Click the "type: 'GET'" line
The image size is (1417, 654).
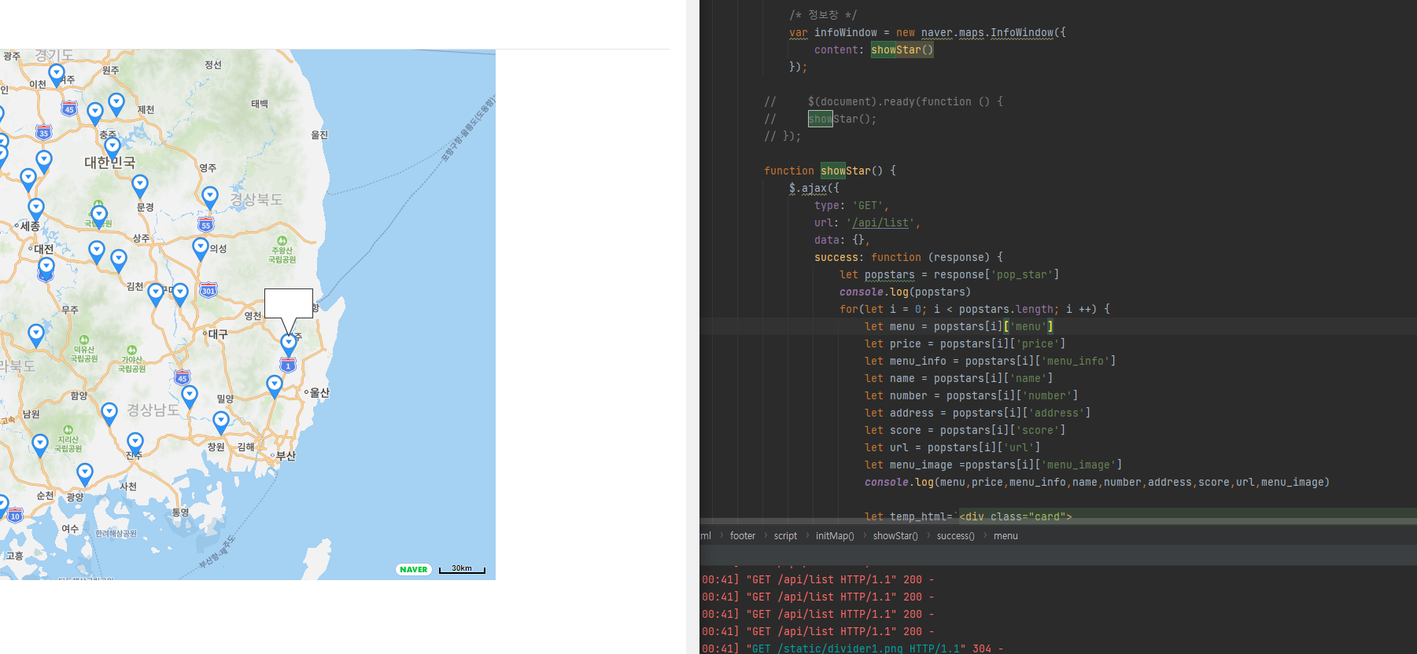[x=851, y=206]
